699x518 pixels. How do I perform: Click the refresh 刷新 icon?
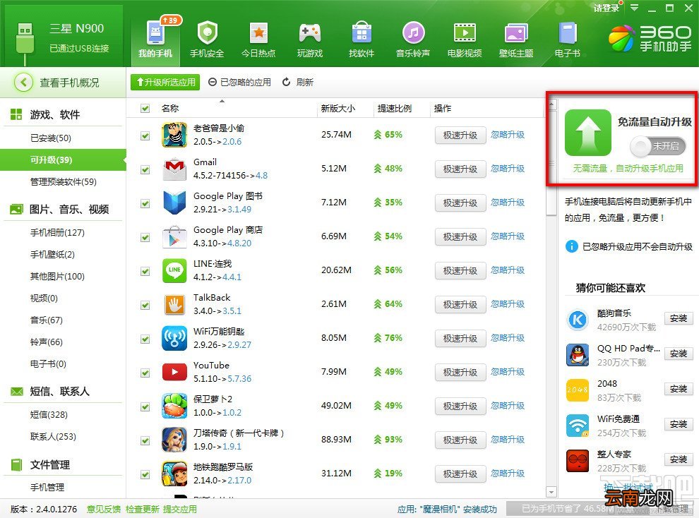[x=286, y=82]
